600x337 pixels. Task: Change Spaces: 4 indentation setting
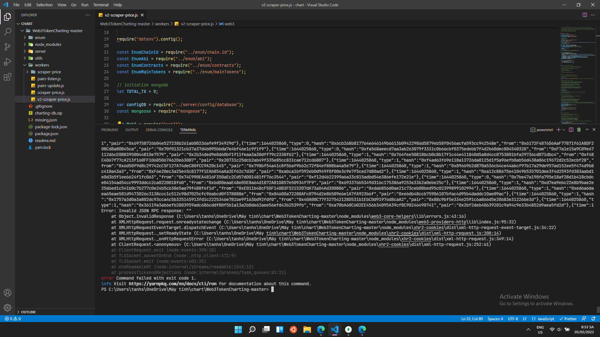pyautogui.click(x=495, y=319)
